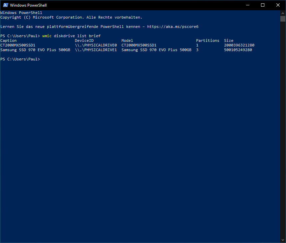Click the 'Model' column header
286x243 pixels.
127,40
